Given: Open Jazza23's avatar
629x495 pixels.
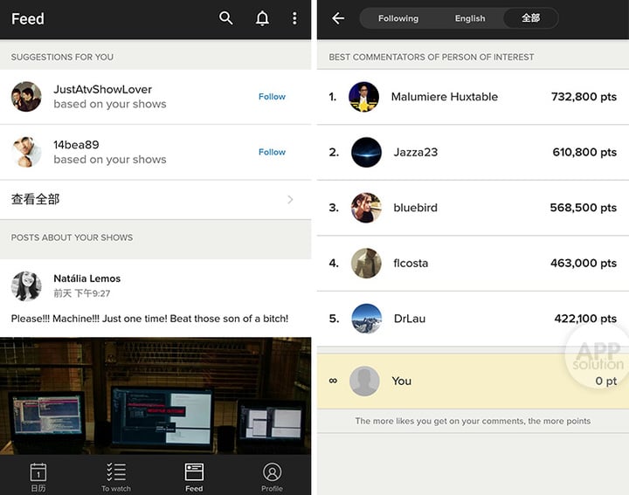Looking at the screenshot, I should click(x=366, y=152).
